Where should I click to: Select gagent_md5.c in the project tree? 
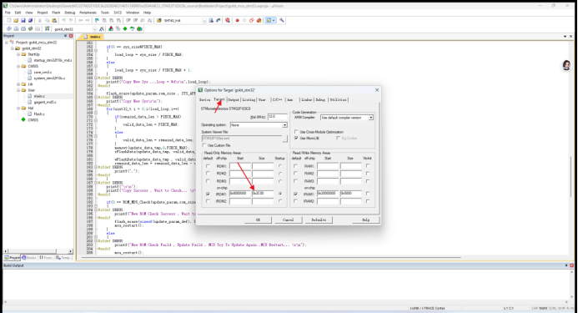tap(45, 102)
